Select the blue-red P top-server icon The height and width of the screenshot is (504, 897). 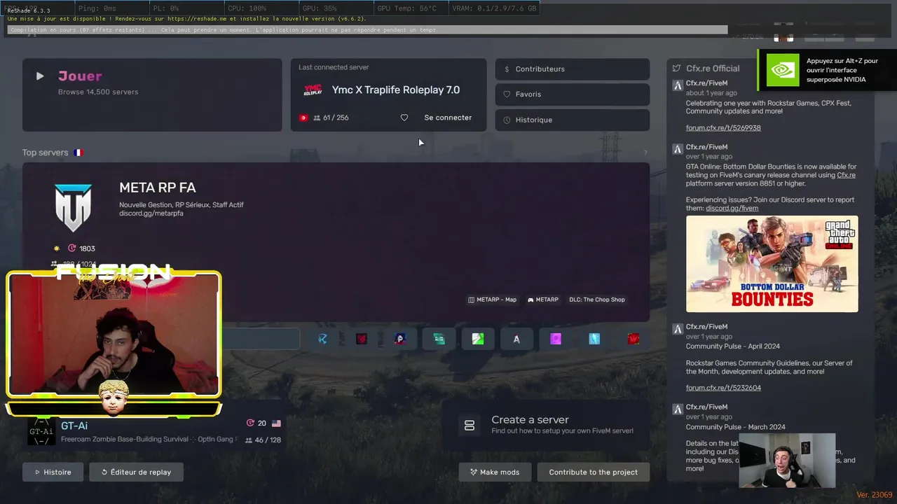coord(400,339)
